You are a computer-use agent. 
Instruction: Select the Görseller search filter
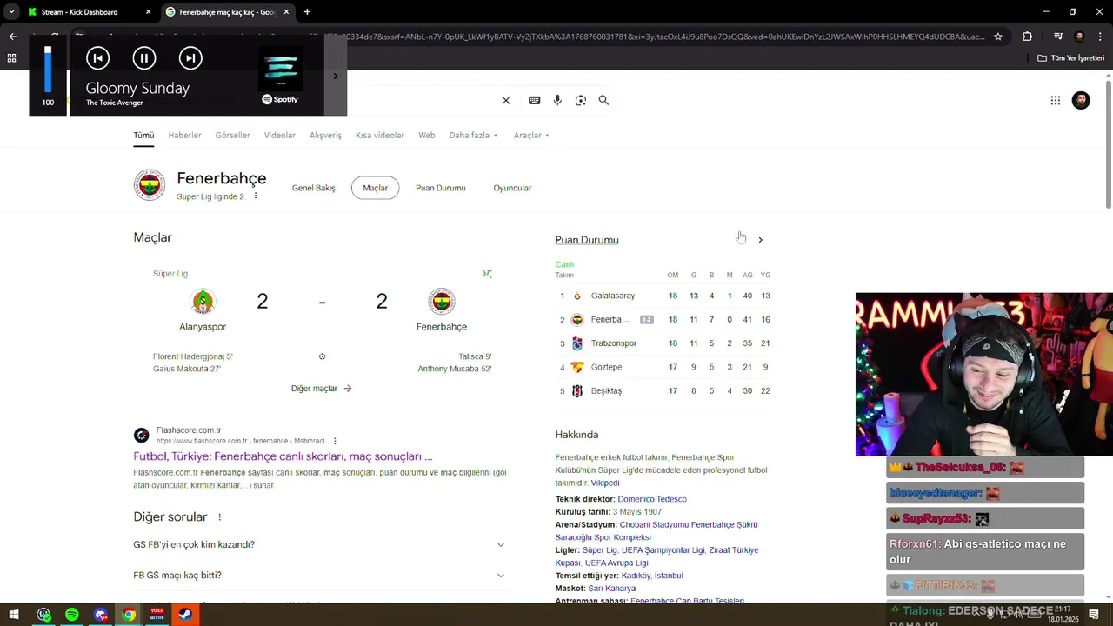click(x=232, y=135)
